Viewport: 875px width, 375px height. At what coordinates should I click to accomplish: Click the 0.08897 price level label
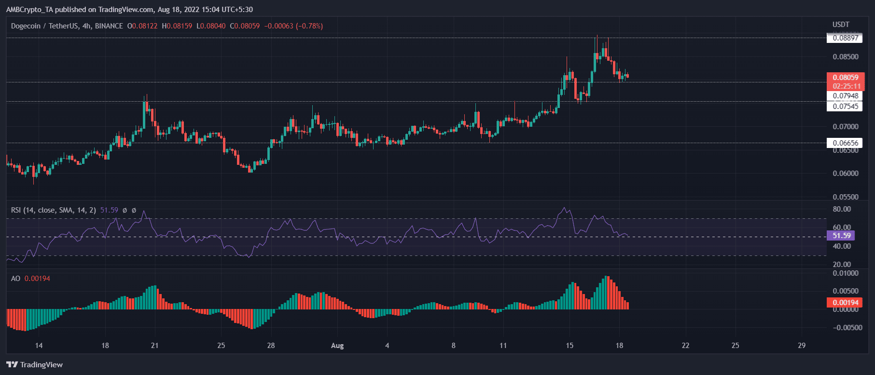pos(845,38)
